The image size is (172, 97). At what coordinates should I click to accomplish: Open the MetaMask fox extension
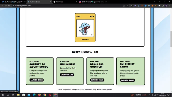(152, 6)
